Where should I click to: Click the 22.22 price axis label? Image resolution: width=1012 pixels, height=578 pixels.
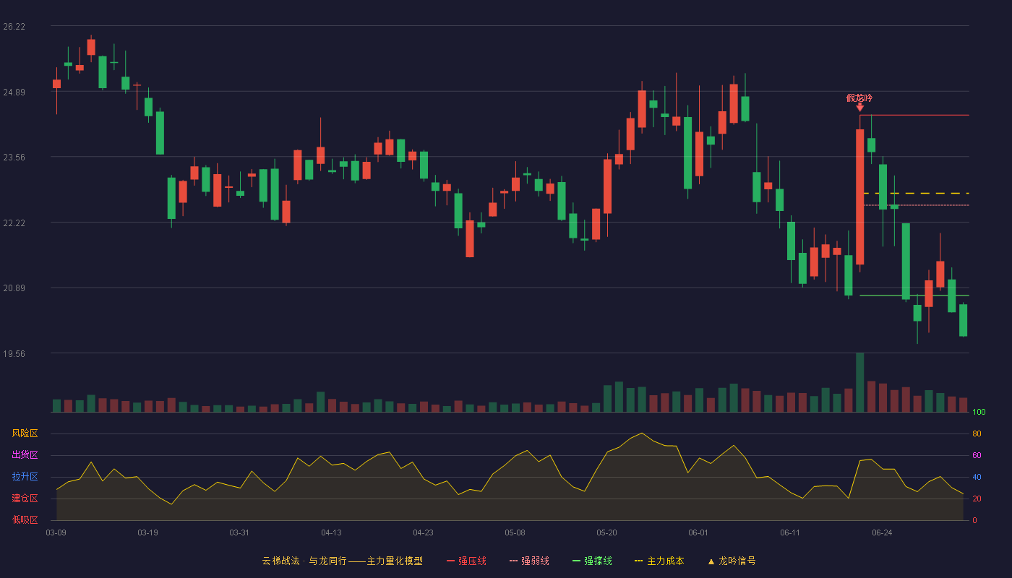14,223
